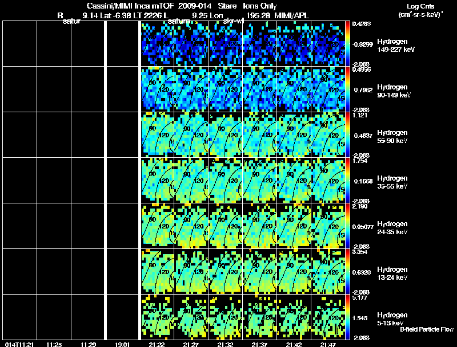This screenshot has height=347, width=457.
Task: Click the '5.177' color scale maximum
Action: coord(360,297)
